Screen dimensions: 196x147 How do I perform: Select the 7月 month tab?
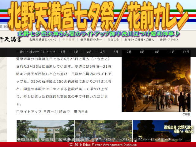(x=129, y=52)
